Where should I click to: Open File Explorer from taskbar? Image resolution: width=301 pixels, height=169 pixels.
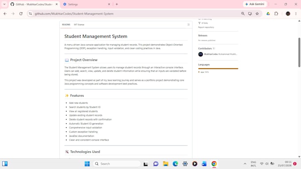coord(166,164)
